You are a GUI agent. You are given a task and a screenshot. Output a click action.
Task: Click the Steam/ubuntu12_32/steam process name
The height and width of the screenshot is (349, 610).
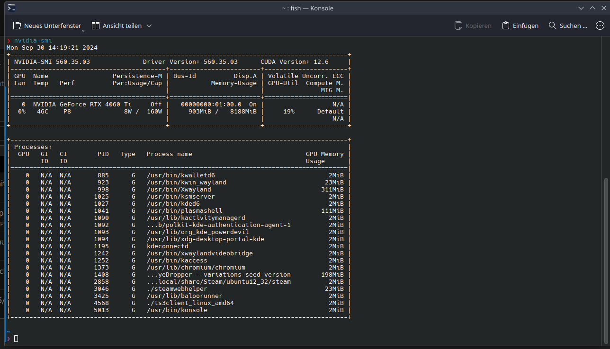coord(219,282)
